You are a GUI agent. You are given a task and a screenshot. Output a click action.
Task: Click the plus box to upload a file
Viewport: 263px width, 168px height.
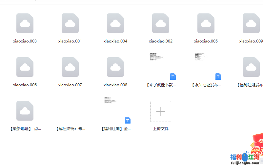pos(161,111)
